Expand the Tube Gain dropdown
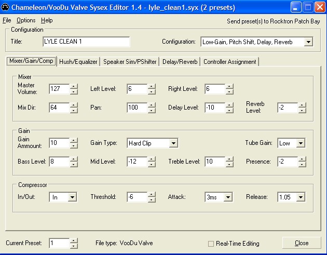The height and width of the screenshot is (255, 327). coord(301,143)
